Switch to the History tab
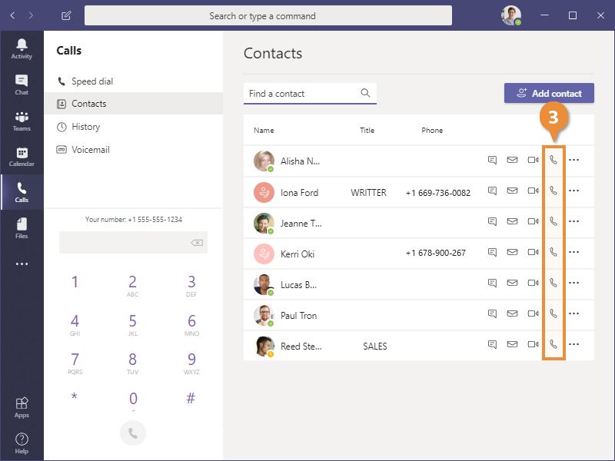The width and height of the screenshot is (615, 461). (85, 126)
